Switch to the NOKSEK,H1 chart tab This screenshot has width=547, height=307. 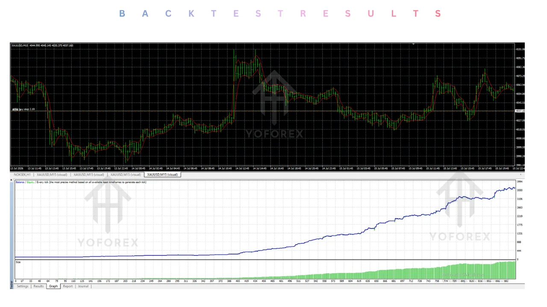pos(22,174)
